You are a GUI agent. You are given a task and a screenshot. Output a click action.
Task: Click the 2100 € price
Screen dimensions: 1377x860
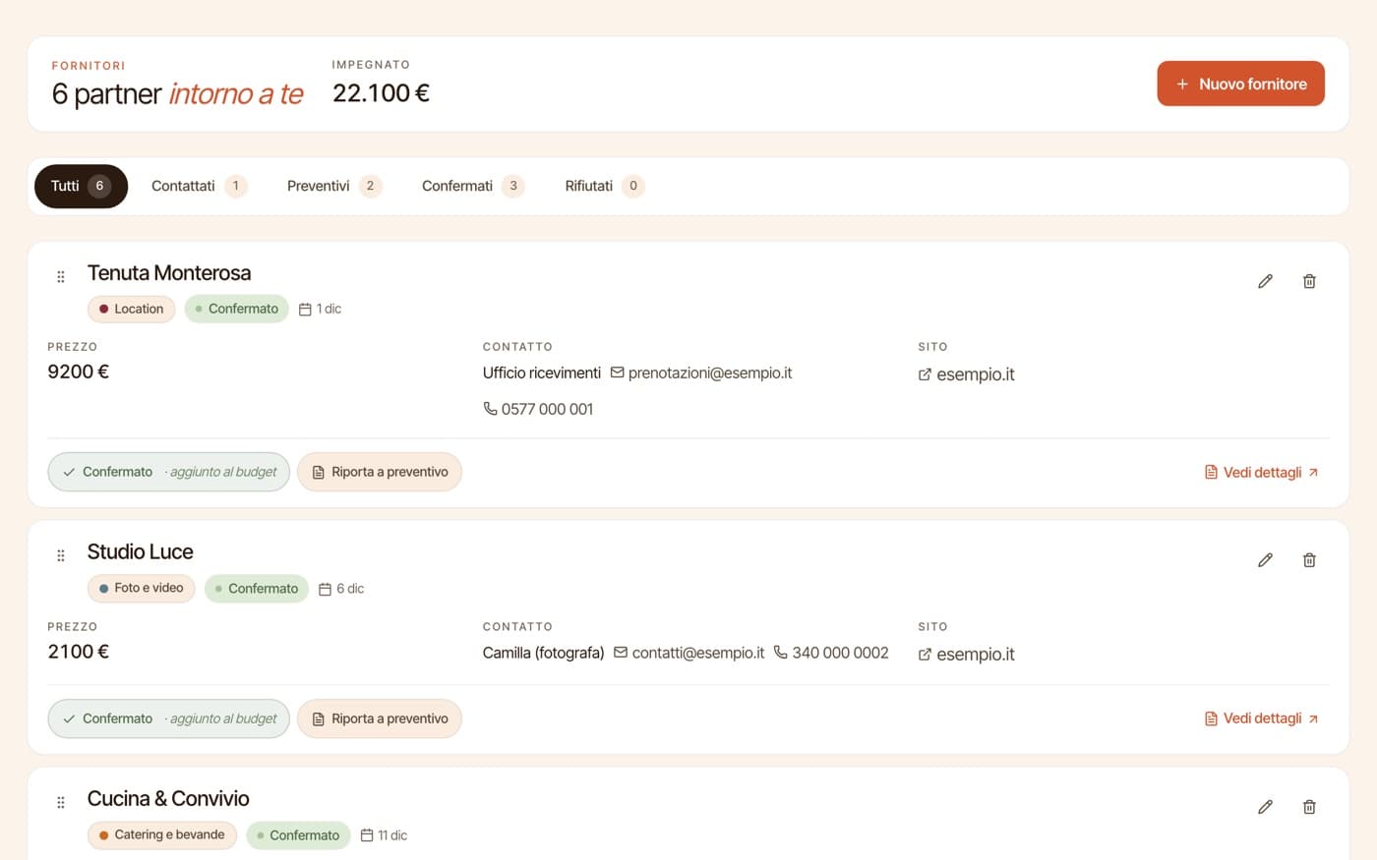click(x=79, y=652)
